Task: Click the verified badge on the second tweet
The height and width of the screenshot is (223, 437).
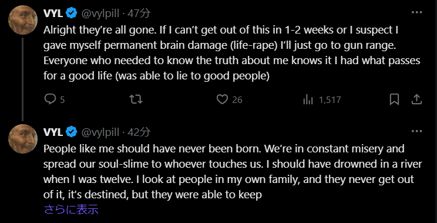Action: pos(72,132)
